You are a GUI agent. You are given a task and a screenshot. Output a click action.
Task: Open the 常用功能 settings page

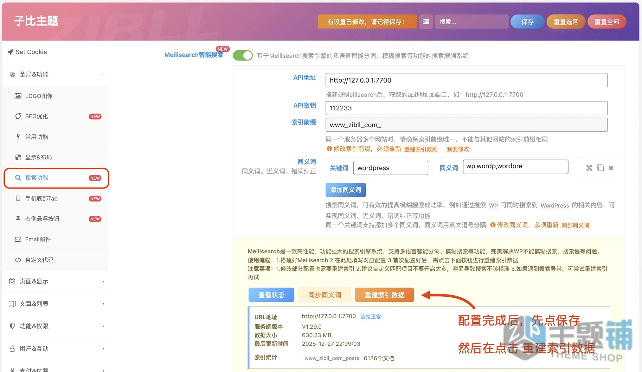click(x=56, y=137)
